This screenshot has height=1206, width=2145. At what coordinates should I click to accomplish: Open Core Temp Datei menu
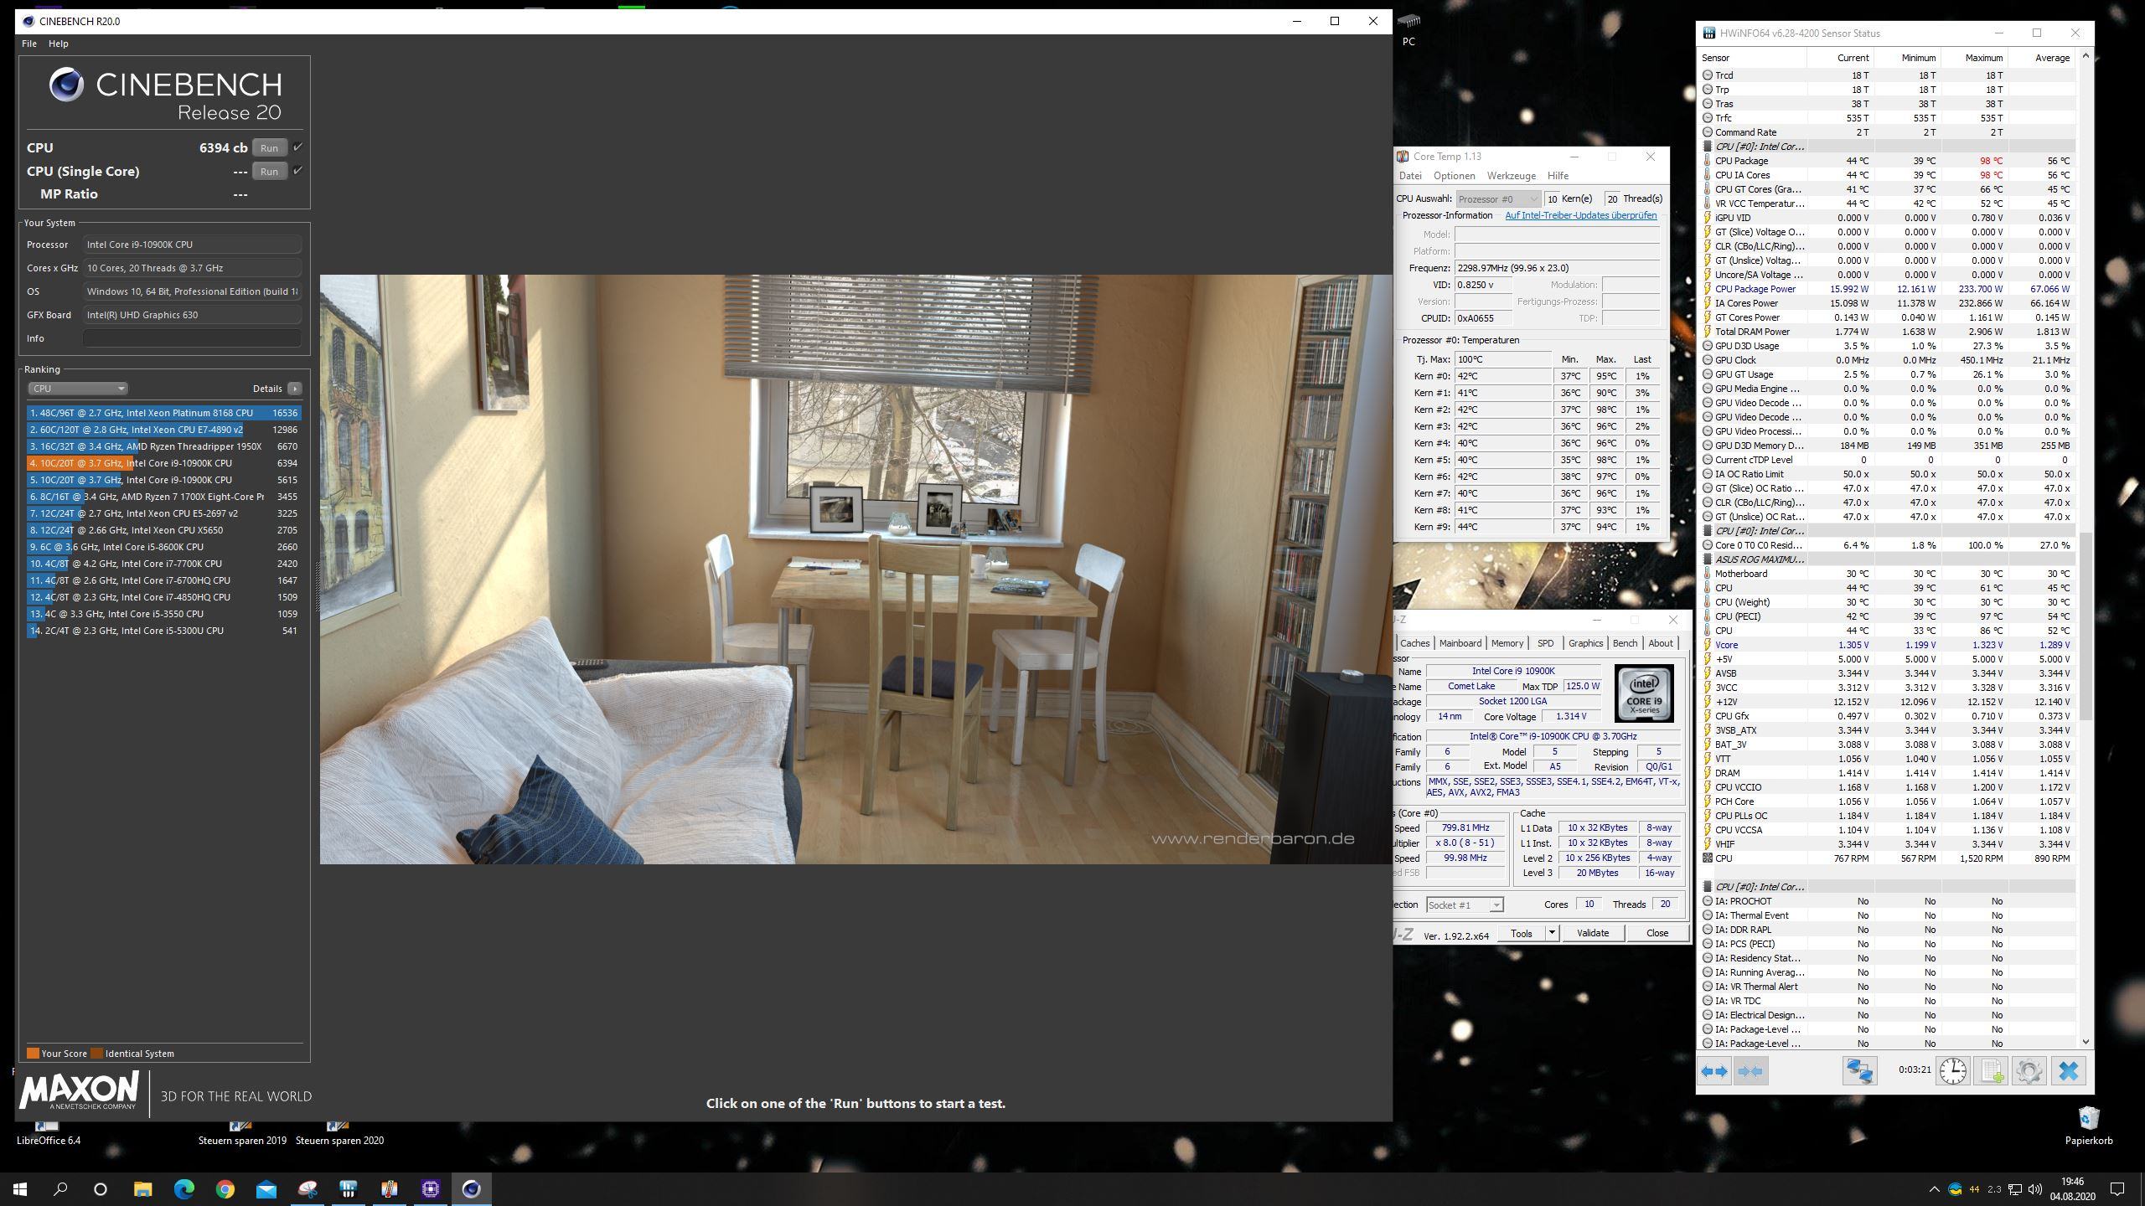(x=1410, y=176)
